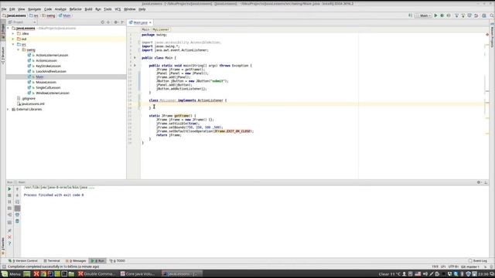Open .gitignore file in project tree
495x278 pixels.
(29, 98)
